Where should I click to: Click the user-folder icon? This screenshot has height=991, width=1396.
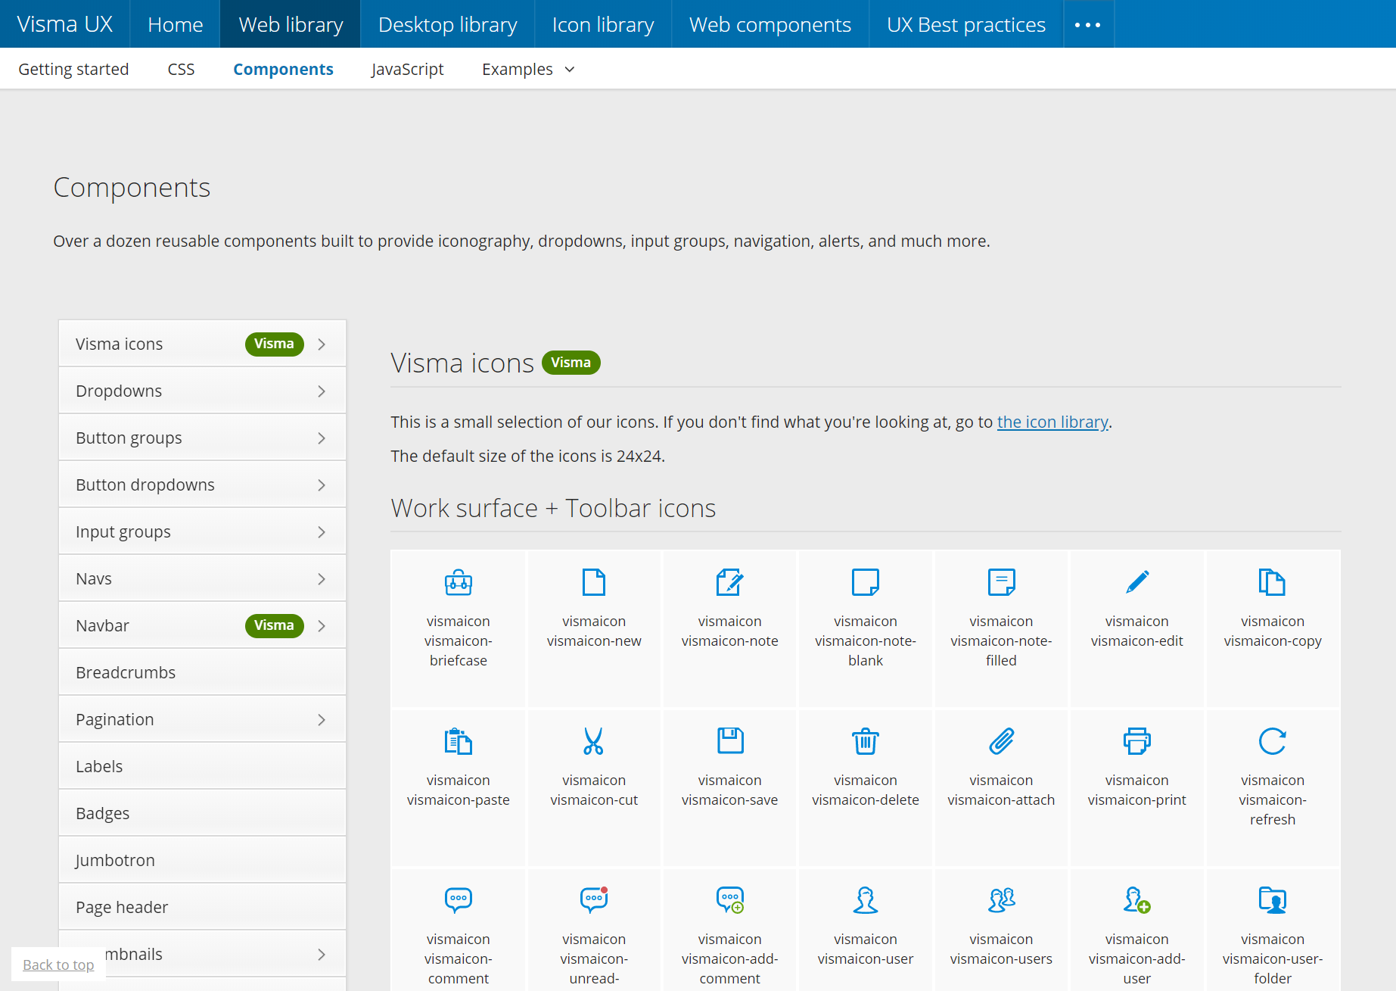pyautogui.click(x=1273, y=900)
